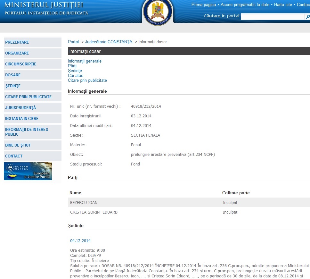Click the PORTALUL INSTANŢELOR DE JUDECATĂ subtitle
The image size is (310, 279).
click(x=46, y=13)
